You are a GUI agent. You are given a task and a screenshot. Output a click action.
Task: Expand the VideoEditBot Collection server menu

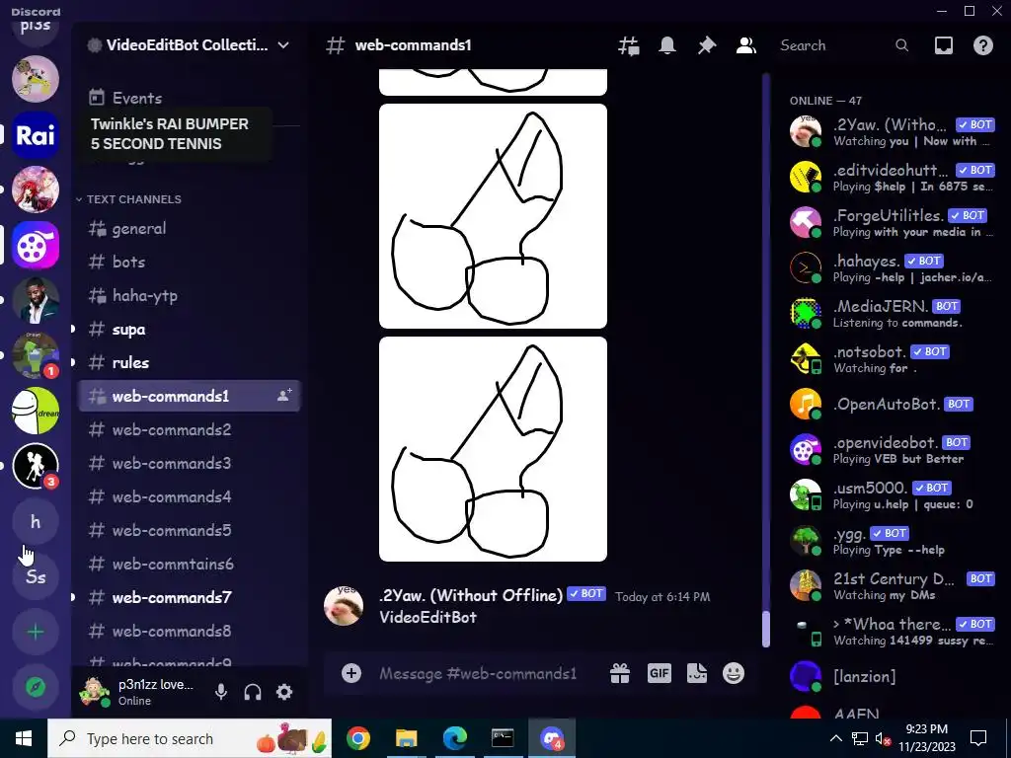tap(189, 45)
